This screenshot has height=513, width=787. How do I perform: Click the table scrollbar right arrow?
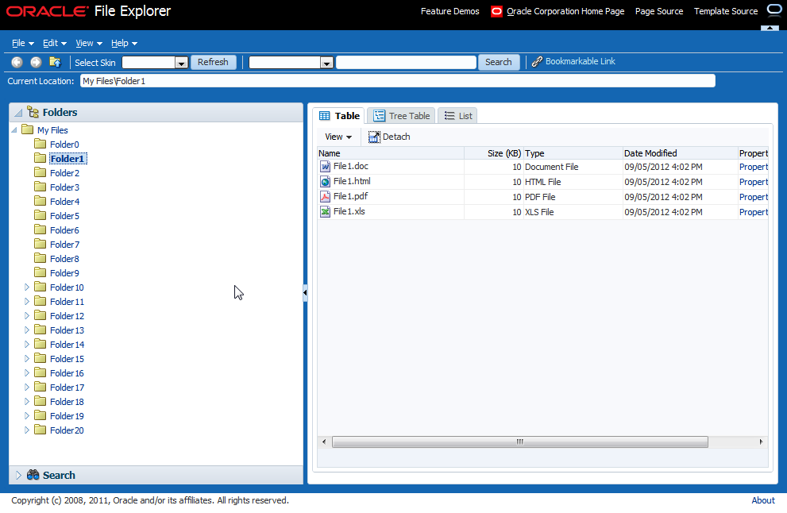tap(761, 442)
